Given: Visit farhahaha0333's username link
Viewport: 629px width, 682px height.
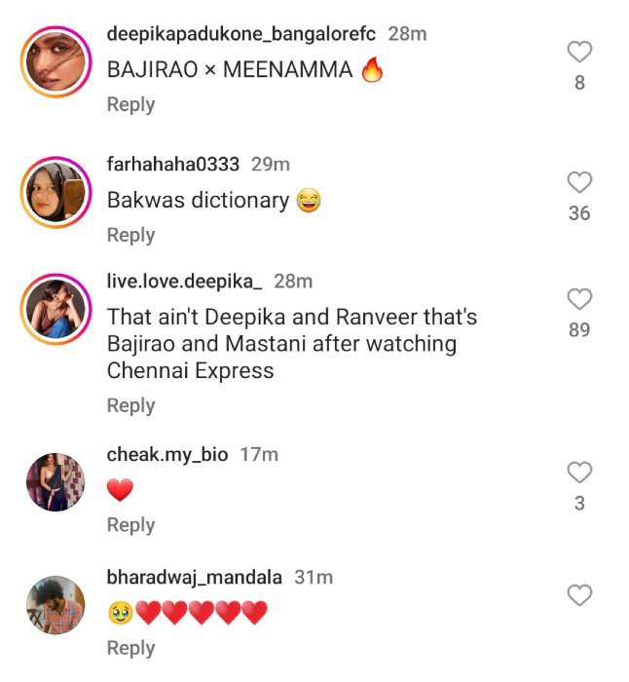Looking at the screenshot, I should tap(173, 165).
